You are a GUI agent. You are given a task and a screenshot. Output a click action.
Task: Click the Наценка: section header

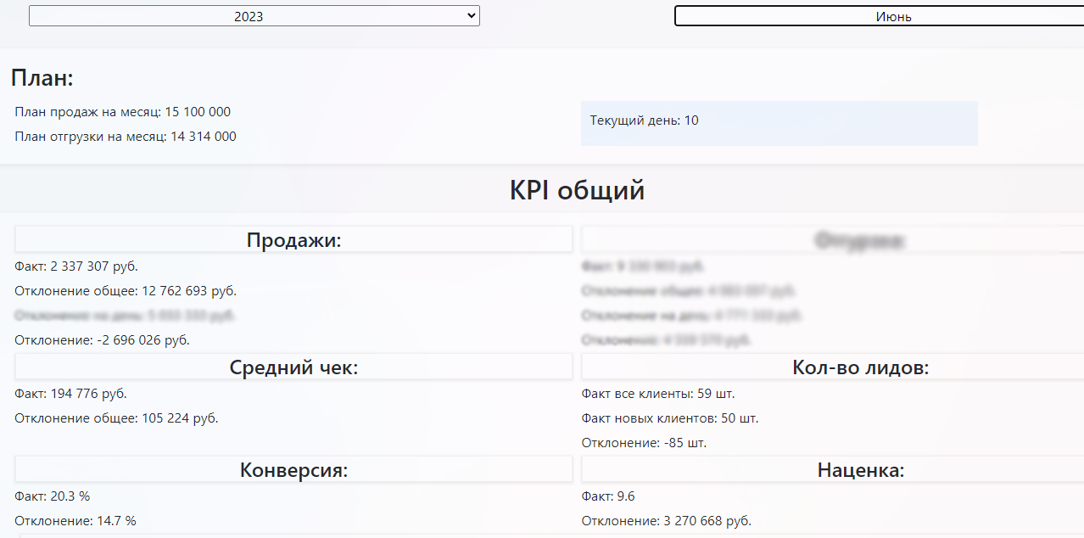832,469
